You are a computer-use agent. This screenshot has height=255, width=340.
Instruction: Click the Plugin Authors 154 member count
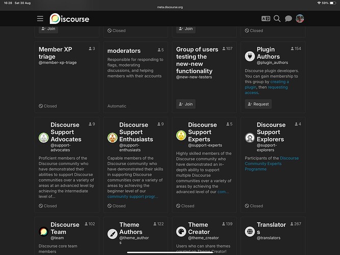pyautogui.click(x=296, y=48)
